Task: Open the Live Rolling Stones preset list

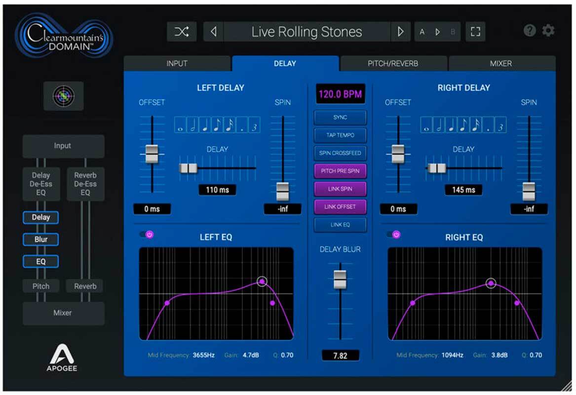Action: 307,32
